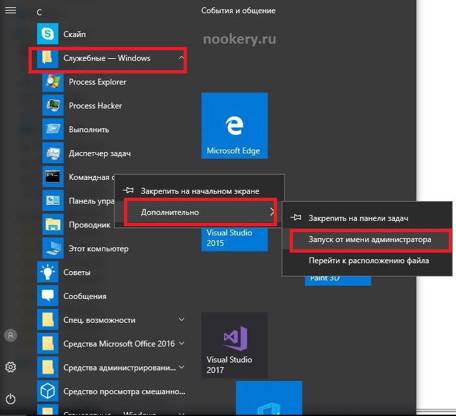Image resolution: width=456 pixels, height=416 pixels.
Task: Click the Командная строка console icon
Action: coord(53,177)
